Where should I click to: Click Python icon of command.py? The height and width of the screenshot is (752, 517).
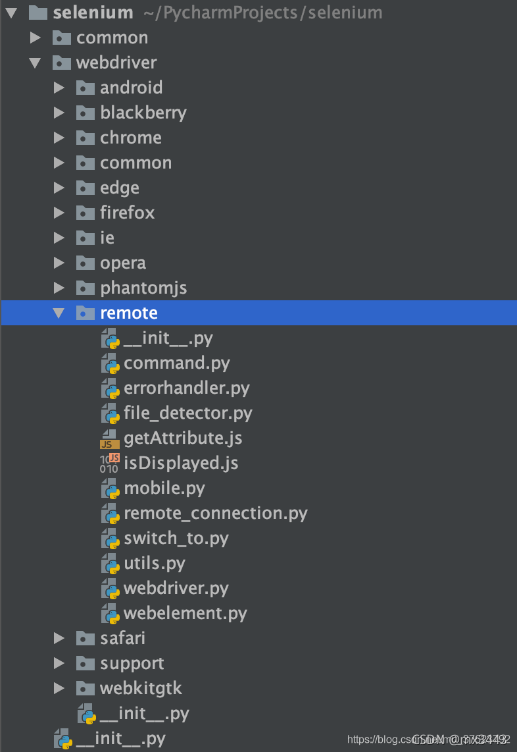111,363
